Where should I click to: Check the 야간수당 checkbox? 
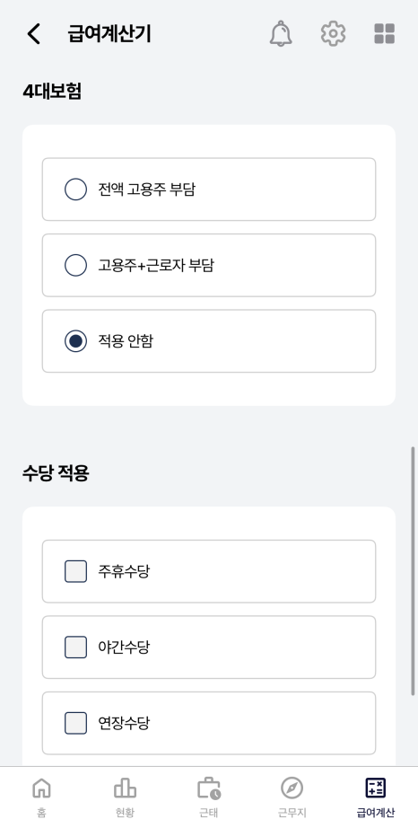coord(76,647)
